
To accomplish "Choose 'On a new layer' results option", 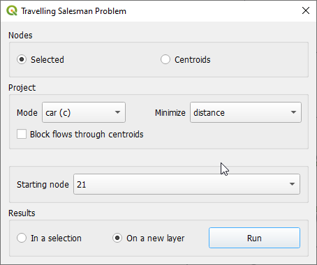I will coord(117,238).
